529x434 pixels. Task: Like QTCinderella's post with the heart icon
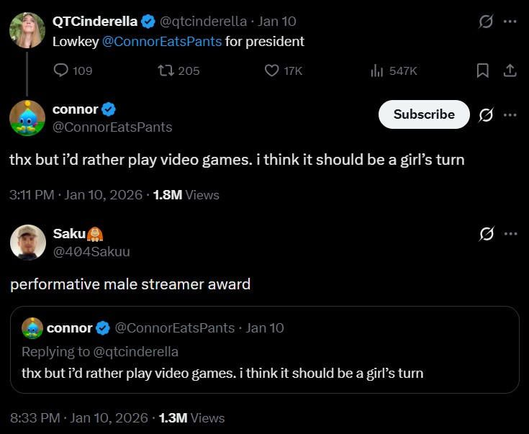(x=272, y=71)
